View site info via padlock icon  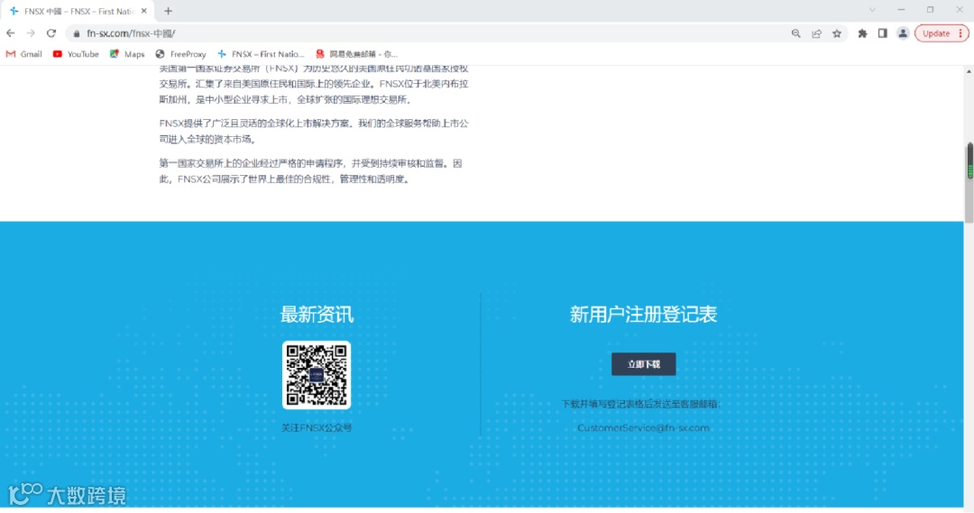77,33
